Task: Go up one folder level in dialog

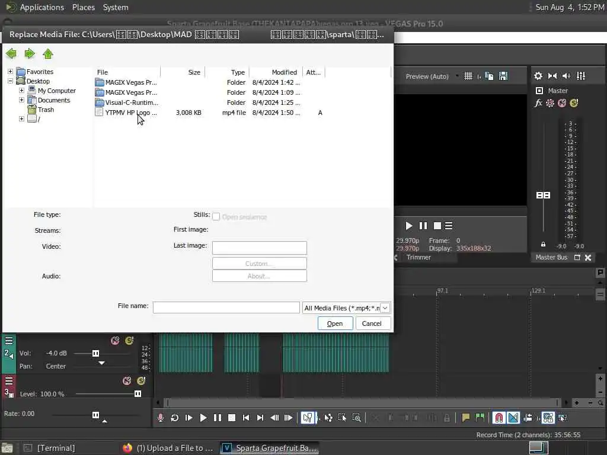Action: (48, 54)
